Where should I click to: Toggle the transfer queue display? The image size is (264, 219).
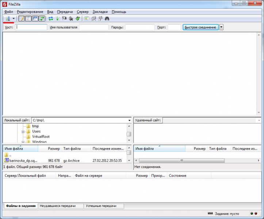click(x=42, y=19)
